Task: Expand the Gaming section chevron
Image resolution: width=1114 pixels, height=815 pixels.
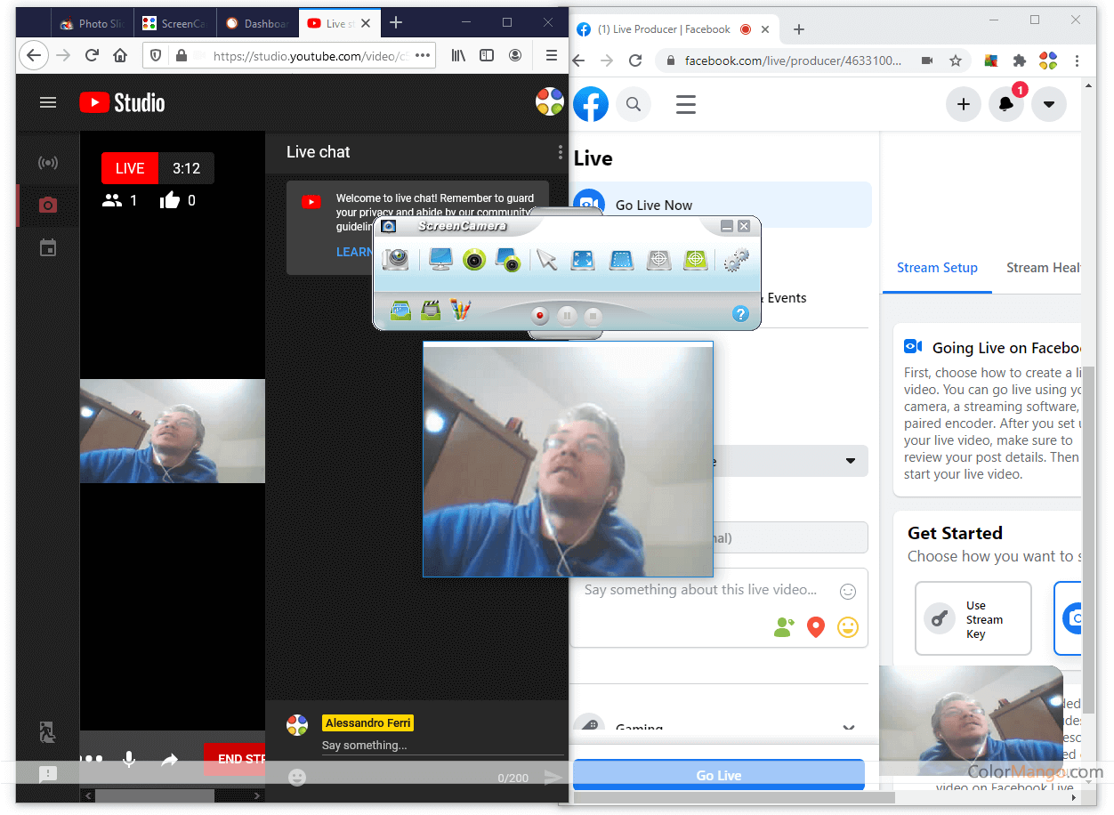Action: tap(848, 729)
